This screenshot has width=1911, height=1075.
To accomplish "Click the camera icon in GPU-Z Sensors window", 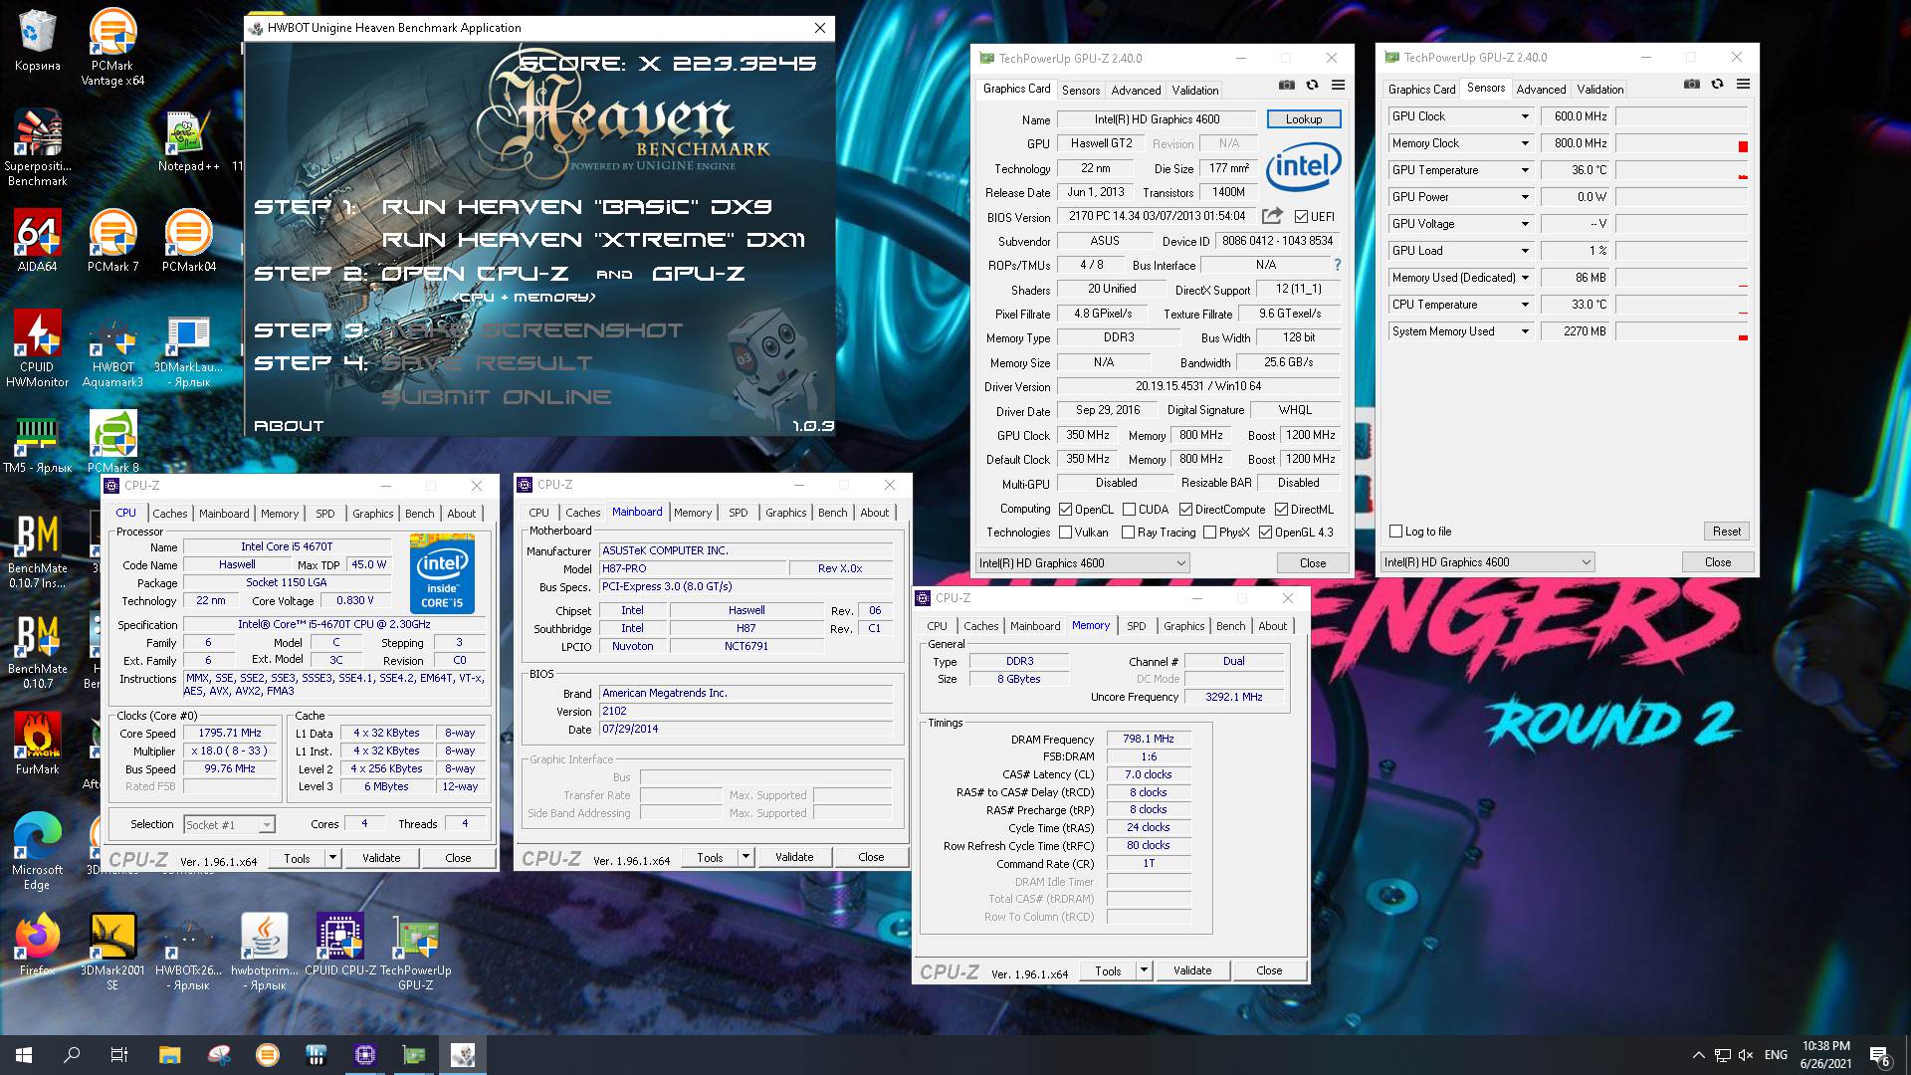I will pos(1692,85).
